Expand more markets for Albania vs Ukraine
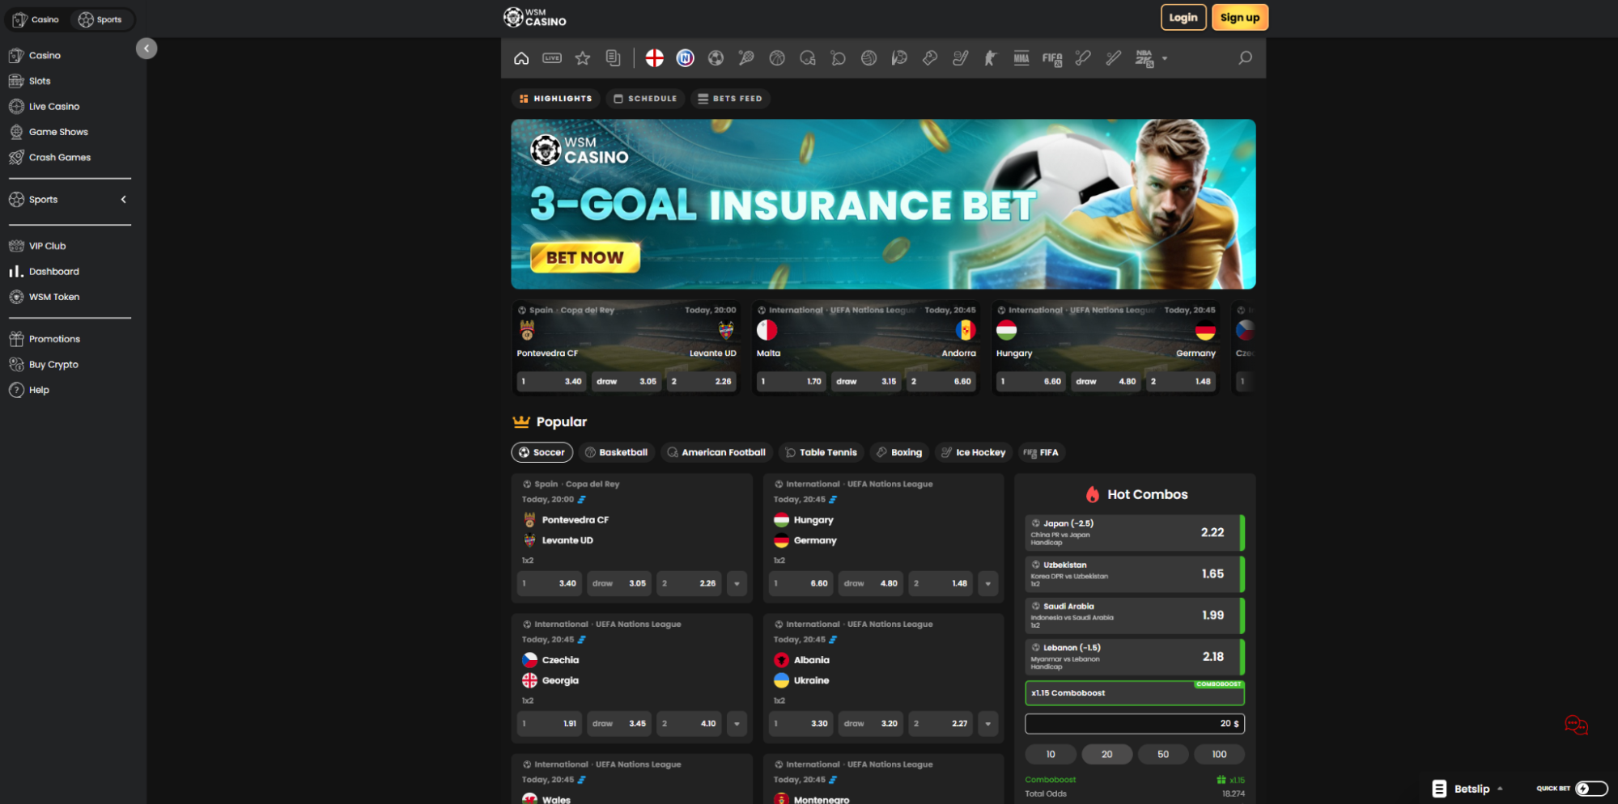 988,723
